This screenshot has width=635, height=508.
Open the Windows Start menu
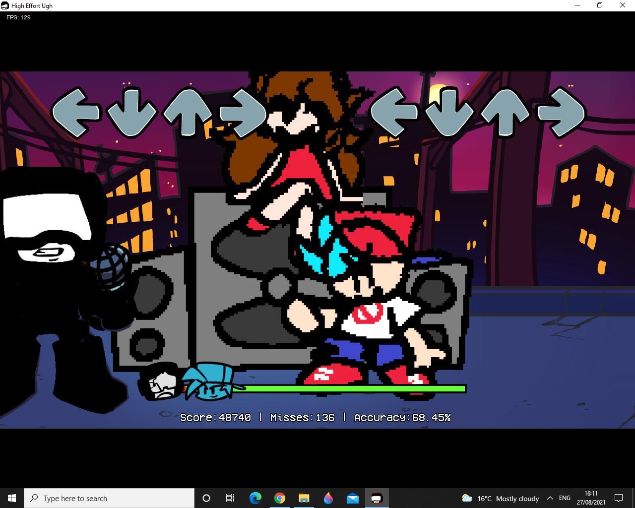click(12, 498)
